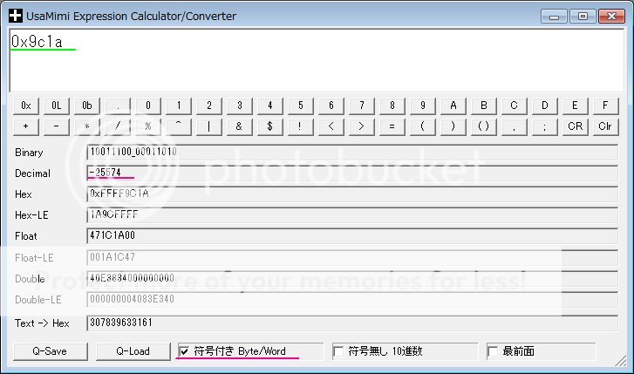The image size is (634, 374).
Task: Open the UsaMimi app icon system menu
Action: (16, 16)
